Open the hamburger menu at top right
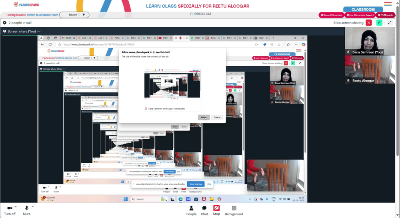This screenshot has height=218, width=400. click(388, 4)
